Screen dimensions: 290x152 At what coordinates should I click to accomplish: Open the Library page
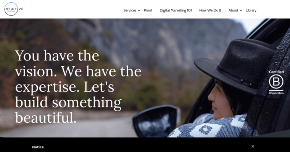tap(251, 10)
